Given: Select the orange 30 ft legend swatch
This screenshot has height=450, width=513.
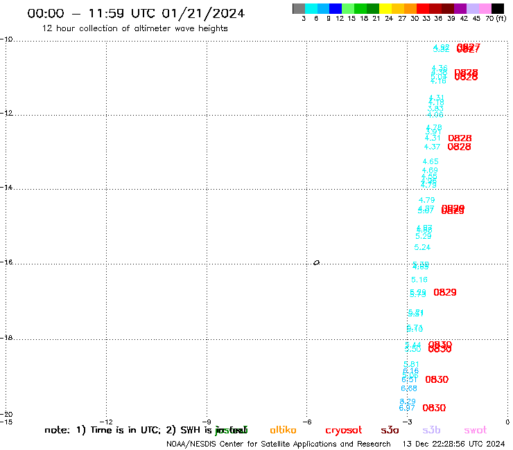Looking at the screenshot, I should coord(410,8).
